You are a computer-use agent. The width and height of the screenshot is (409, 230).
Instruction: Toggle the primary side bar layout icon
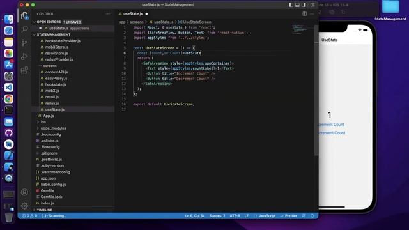pos(291,4)
